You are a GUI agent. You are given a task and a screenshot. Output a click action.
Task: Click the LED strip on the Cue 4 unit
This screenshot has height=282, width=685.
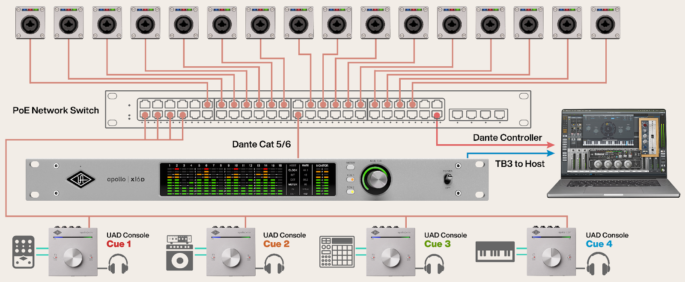[x=551, y=237]
